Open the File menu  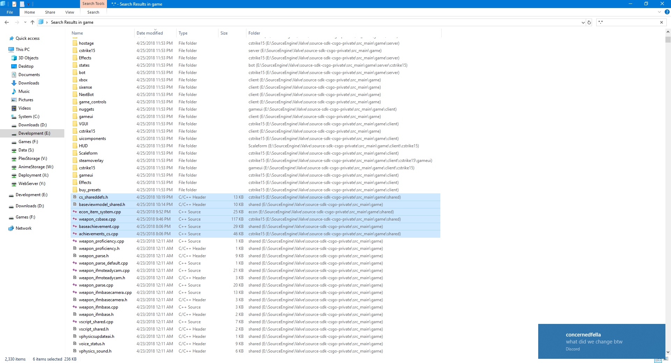(10, 12)
